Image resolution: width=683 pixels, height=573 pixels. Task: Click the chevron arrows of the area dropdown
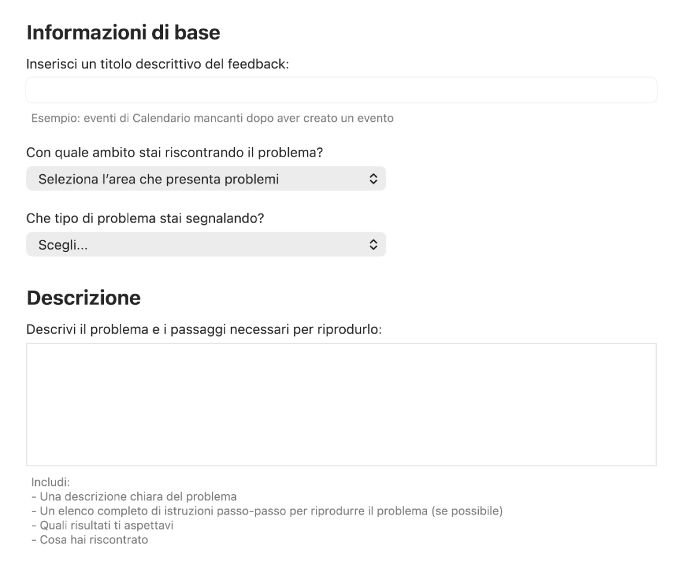[373, 179]
